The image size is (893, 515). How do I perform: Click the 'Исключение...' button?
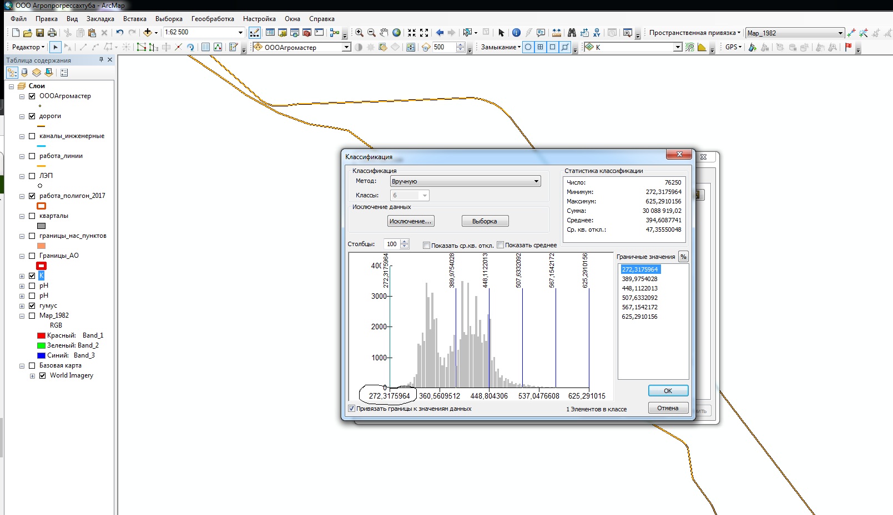(410, 221)
